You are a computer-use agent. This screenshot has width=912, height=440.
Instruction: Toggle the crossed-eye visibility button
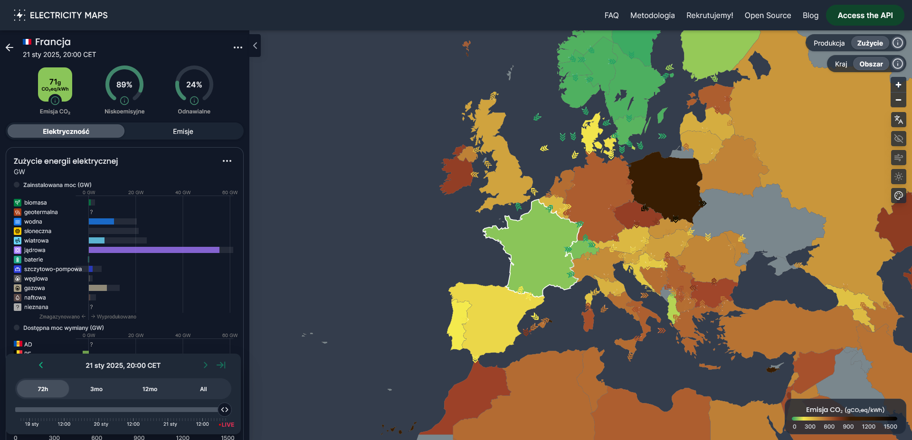(898, 139)
